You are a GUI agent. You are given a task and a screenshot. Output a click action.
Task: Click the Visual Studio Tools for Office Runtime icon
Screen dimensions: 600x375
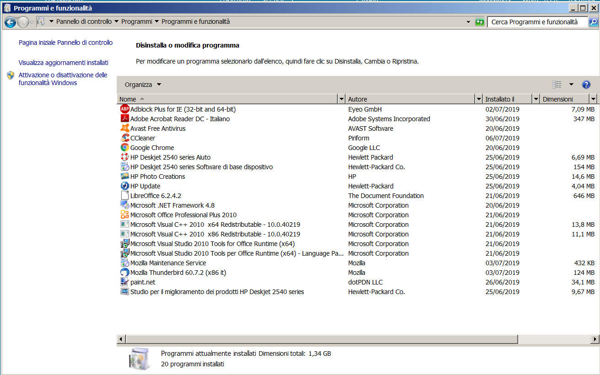pos(124,244)
